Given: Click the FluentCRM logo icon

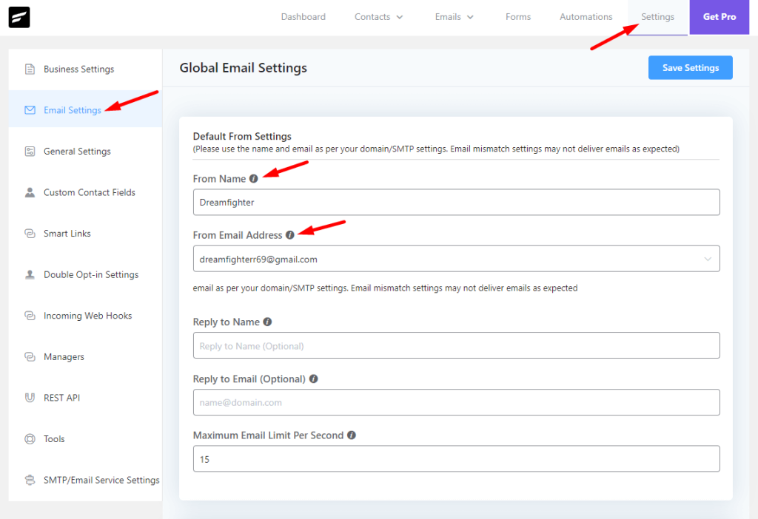Looking at the screenshot, I should point(19,16).
